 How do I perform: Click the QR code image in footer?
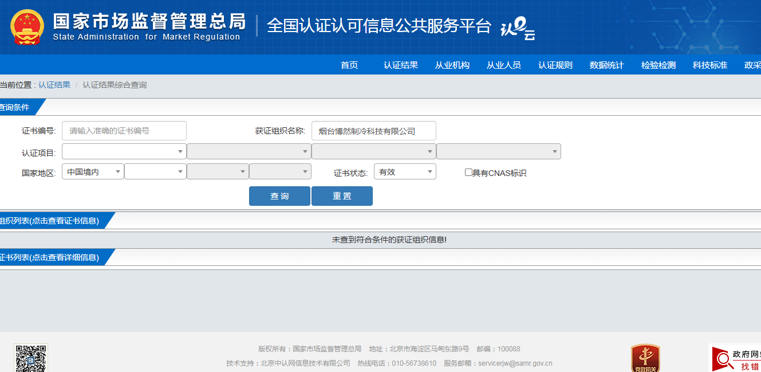coord(31,358)
